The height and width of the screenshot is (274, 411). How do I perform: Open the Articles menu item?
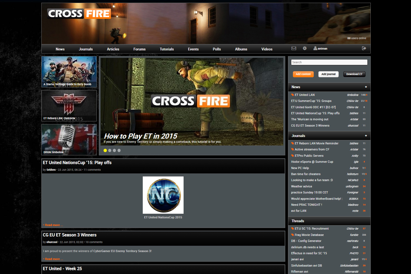(x=113, y=49)
